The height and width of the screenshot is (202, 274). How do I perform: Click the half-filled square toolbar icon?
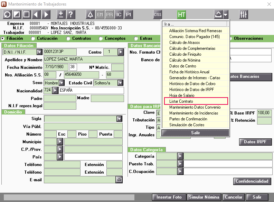[x=17, y=15]
